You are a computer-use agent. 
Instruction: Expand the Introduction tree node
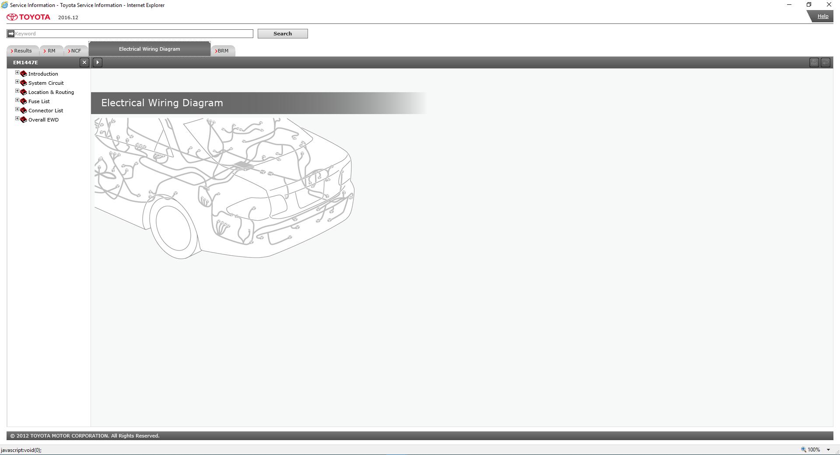coord(17,73)
